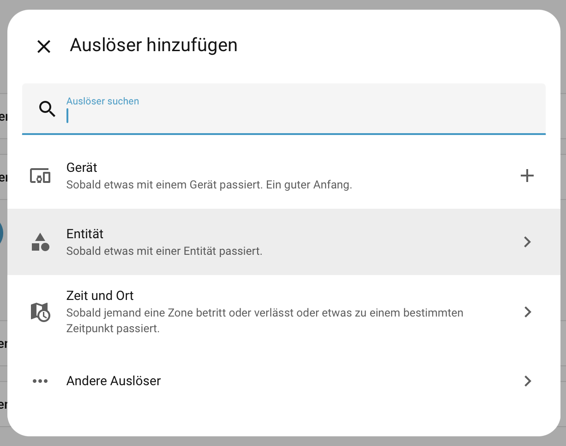
Task: Click 'Sobald jemand eine Zone betritt' description
Action: [265, 313]
